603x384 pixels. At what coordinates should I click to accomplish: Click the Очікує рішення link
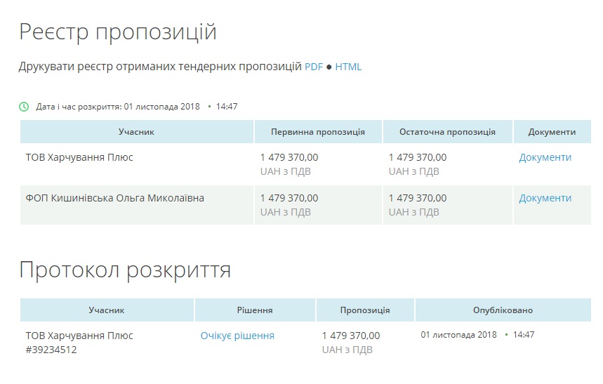(x=237, y=336)
